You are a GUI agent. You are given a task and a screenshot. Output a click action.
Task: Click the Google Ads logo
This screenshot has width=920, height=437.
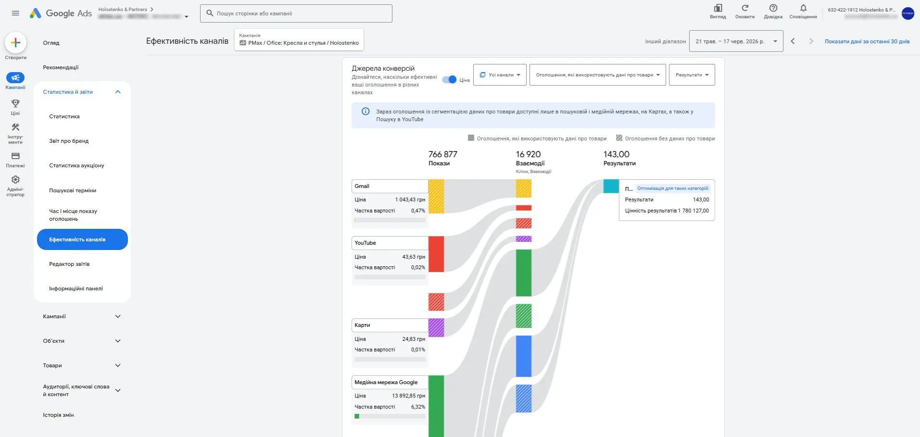[x=61, y=13]
